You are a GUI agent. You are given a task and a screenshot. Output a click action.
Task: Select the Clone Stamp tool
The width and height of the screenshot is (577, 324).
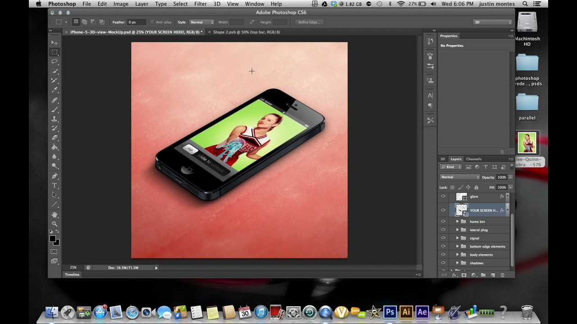point(55,119)
